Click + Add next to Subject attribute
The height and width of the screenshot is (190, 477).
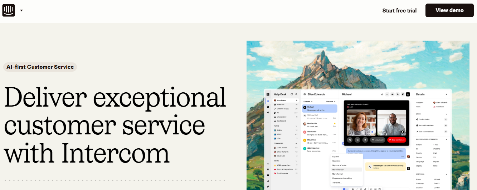[x=435, y=145]
